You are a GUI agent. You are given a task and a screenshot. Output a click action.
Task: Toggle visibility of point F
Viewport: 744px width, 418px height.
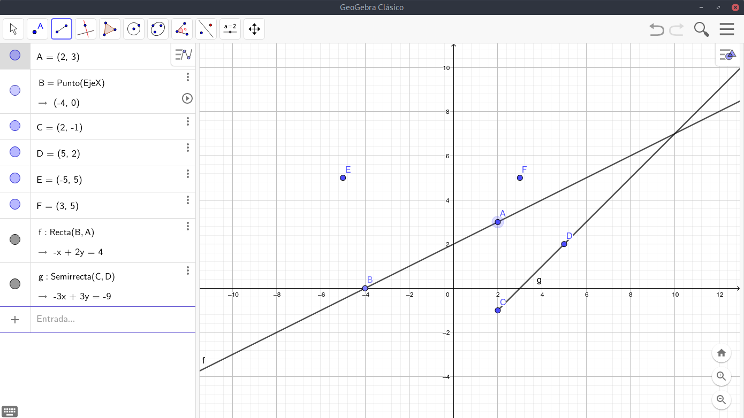tap(15, 205)
